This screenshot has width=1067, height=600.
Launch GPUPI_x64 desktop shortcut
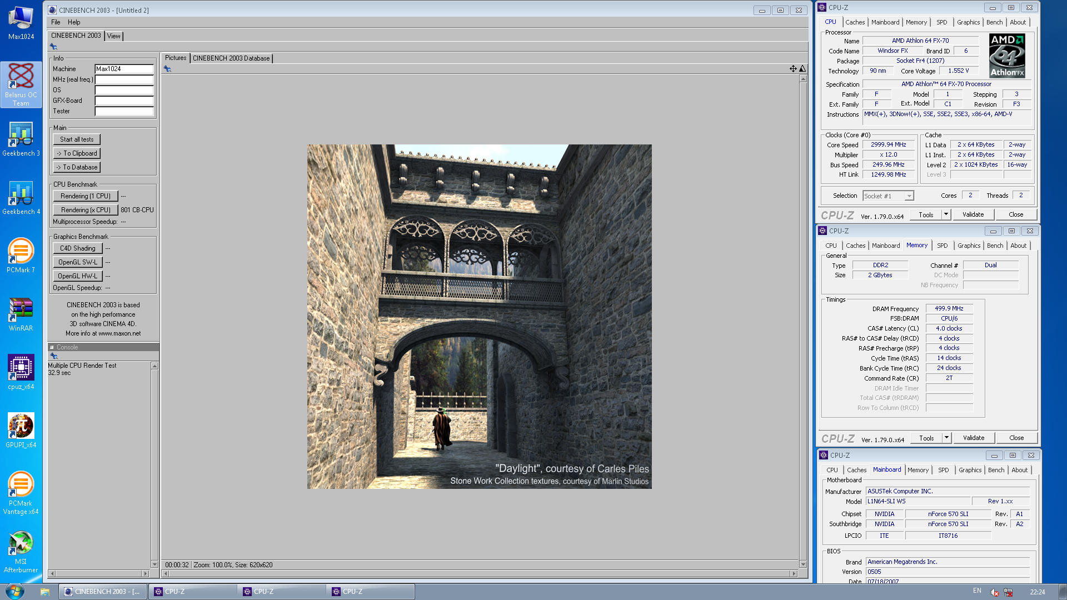(21, 431)
